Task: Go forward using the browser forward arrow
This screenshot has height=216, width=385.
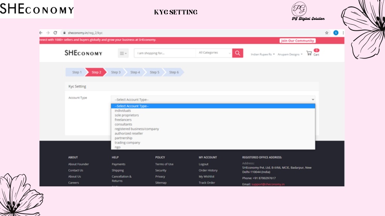Action: [48, 33]
